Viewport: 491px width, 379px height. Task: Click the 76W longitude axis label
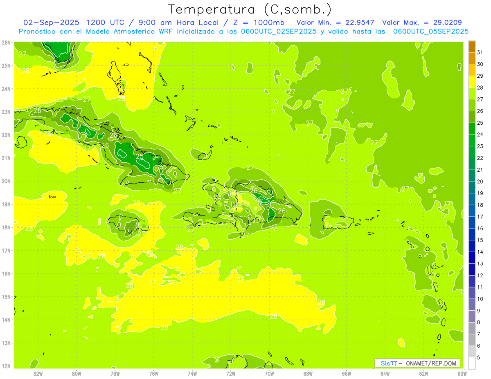click(x=154, y=374)
